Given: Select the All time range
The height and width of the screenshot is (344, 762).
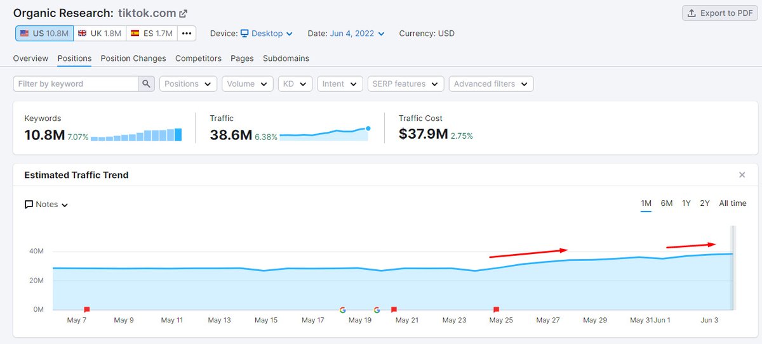Looking at the screenshot, I should coord(733,203).
